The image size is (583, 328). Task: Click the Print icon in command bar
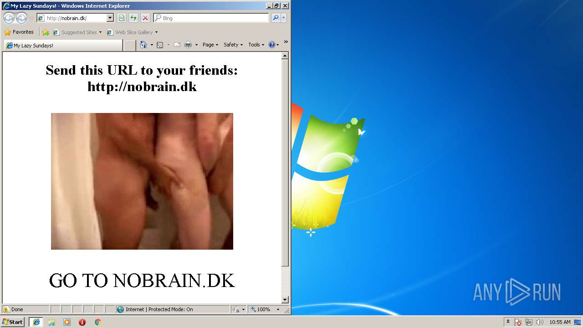[x=188, y=45]
